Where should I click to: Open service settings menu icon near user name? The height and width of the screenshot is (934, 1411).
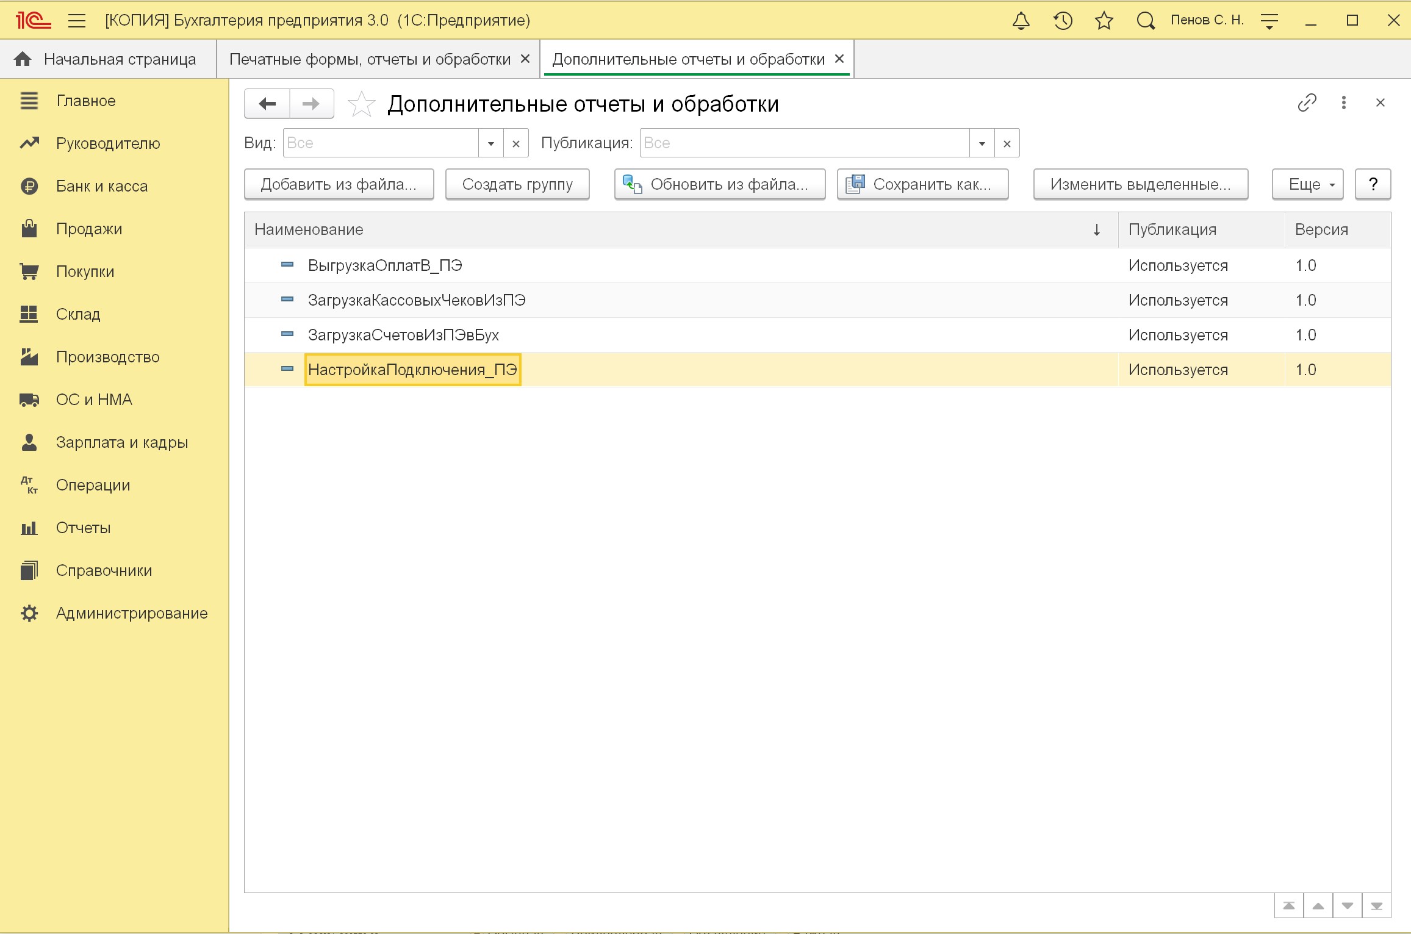(1269, 21)
